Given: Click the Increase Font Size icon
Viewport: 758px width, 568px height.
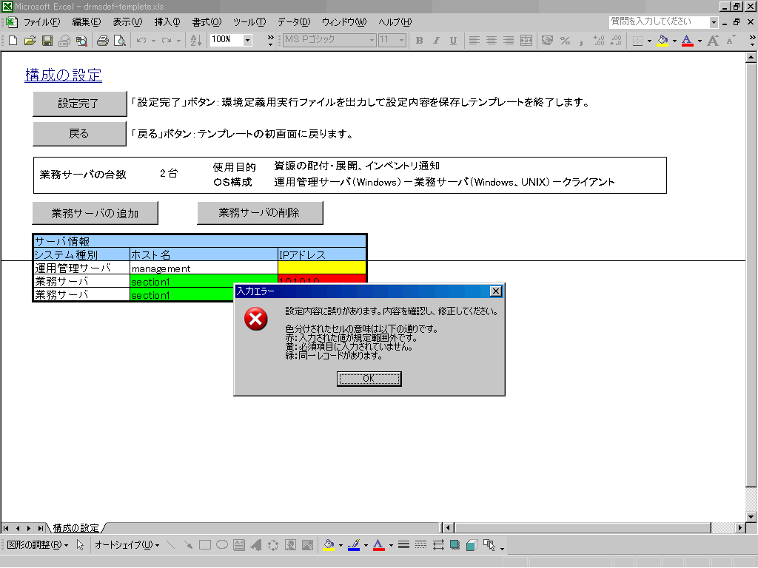Looking at the screenshot, I should 713,41.
